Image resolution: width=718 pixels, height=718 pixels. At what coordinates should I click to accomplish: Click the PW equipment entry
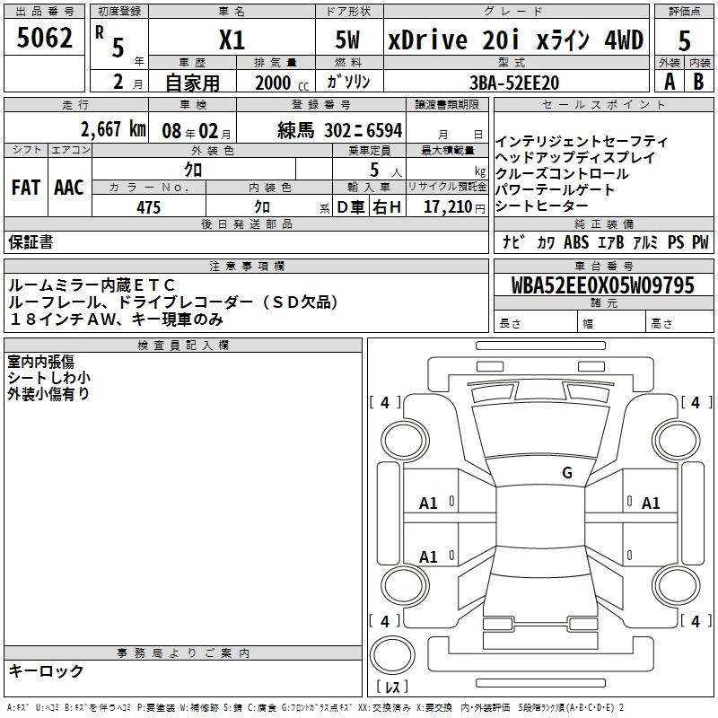(700, 242)
